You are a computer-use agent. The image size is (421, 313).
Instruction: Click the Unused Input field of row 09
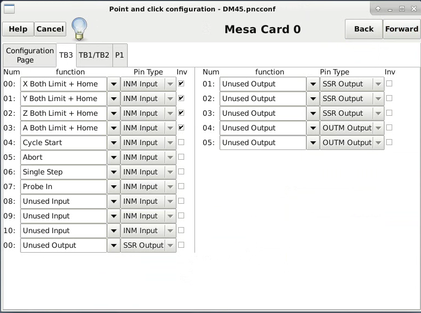click(x=64, y=216)
